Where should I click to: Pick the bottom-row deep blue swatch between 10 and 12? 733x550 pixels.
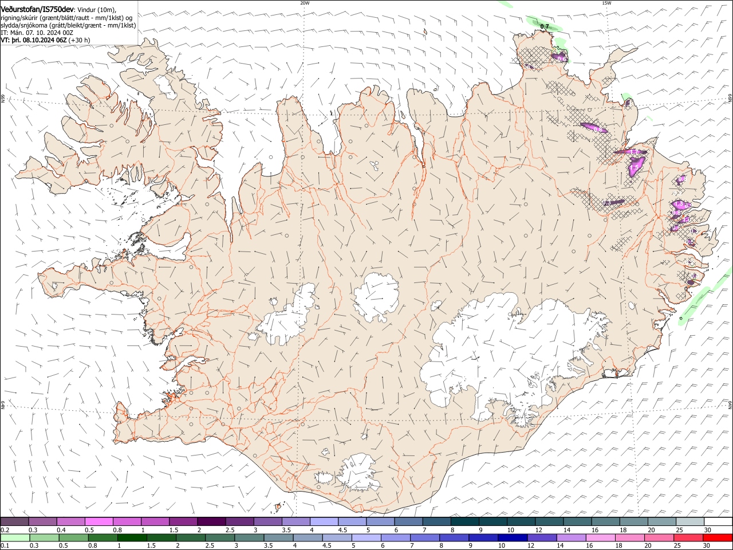point(513,538)
